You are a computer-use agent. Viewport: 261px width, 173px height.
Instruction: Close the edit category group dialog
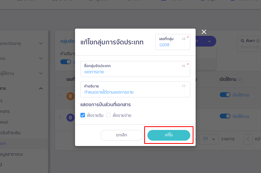[x=204, y=32]
